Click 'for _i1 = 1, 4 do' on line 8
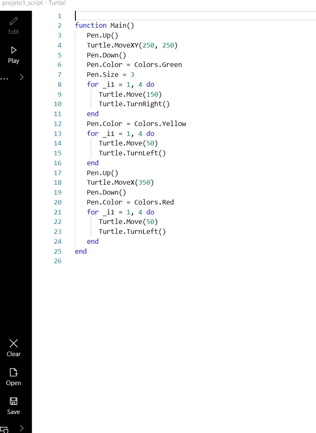 (120, 85)
